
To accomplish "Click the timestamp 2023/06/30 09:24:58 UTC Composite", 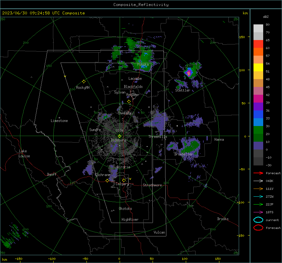I will [43, 13].
